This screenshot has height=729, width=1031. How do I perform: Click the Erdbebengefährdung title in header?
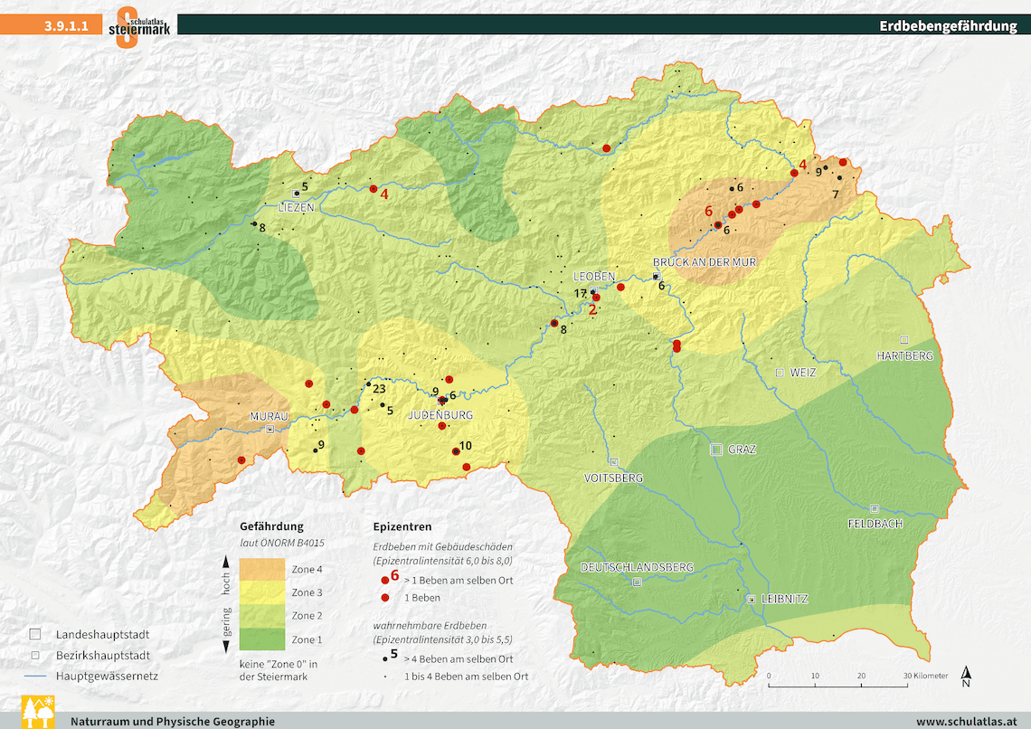(x=948, y=26)
